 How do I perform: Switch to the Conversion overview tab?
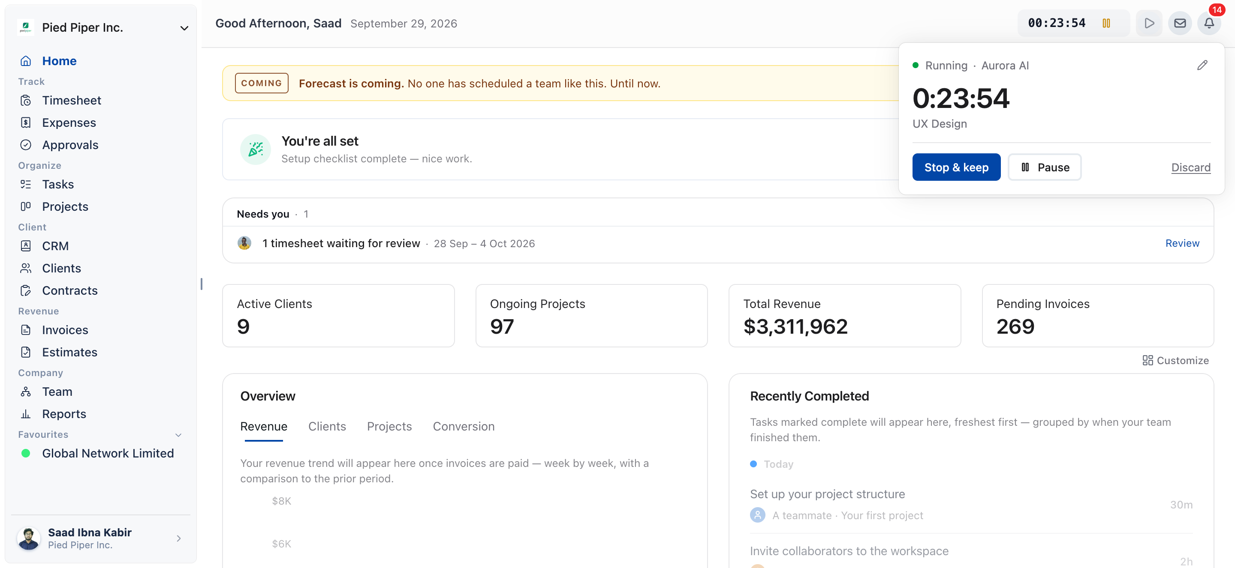click(463, 426)
